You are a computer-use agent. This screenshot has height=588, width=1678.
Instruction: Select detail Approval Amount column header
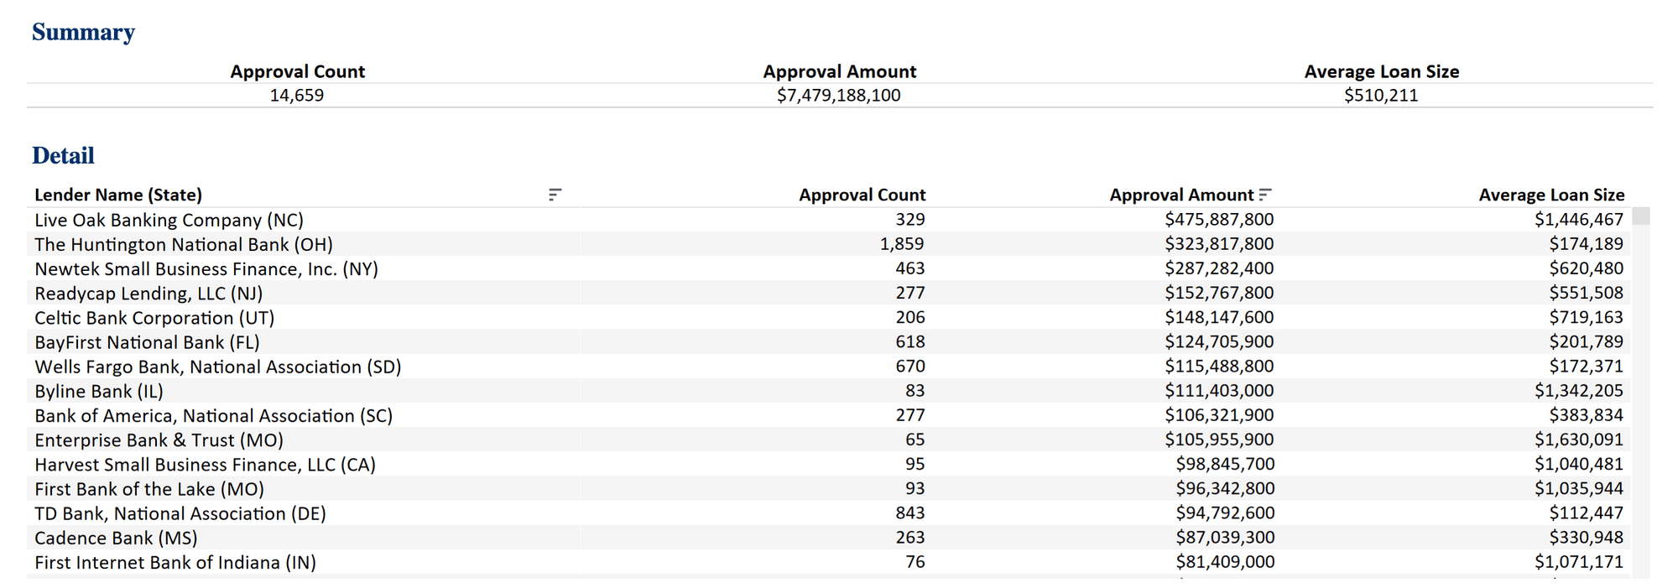tap(1181, 195)
